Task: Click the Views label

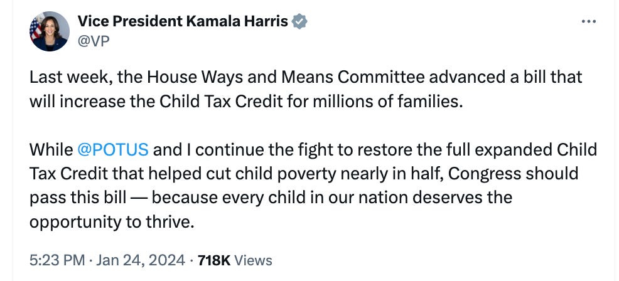Action: (x=253, y=260)
